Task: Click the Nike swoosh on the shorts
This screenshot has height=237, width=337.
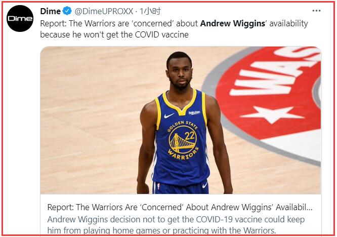Action: click(x=205, y=185)
